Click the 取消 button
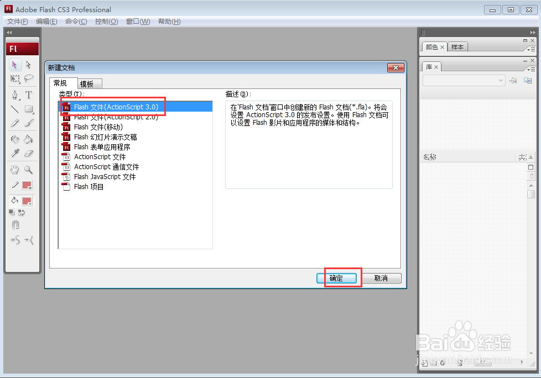Image resolution: width=541 pixels, height=378 pixels. (x=381, y=278)
